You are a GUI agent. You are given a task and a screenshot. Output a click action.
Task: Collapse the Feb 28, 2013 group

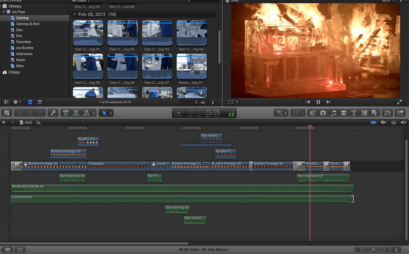tap(75, 14)
